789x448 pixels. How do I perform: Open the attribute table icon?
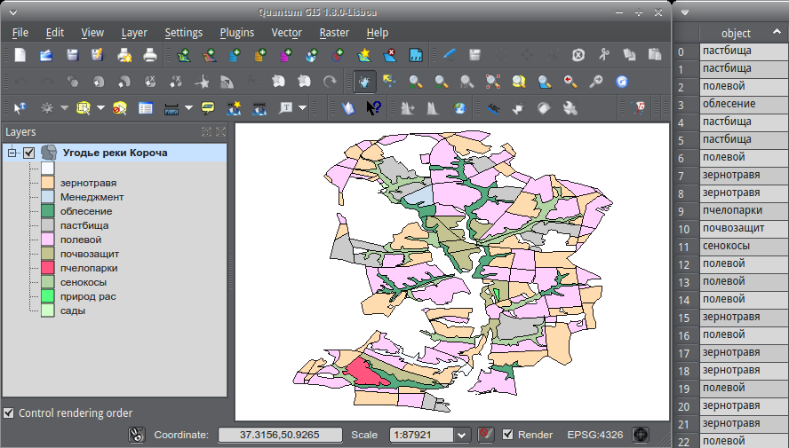click(x=145, y=108)
